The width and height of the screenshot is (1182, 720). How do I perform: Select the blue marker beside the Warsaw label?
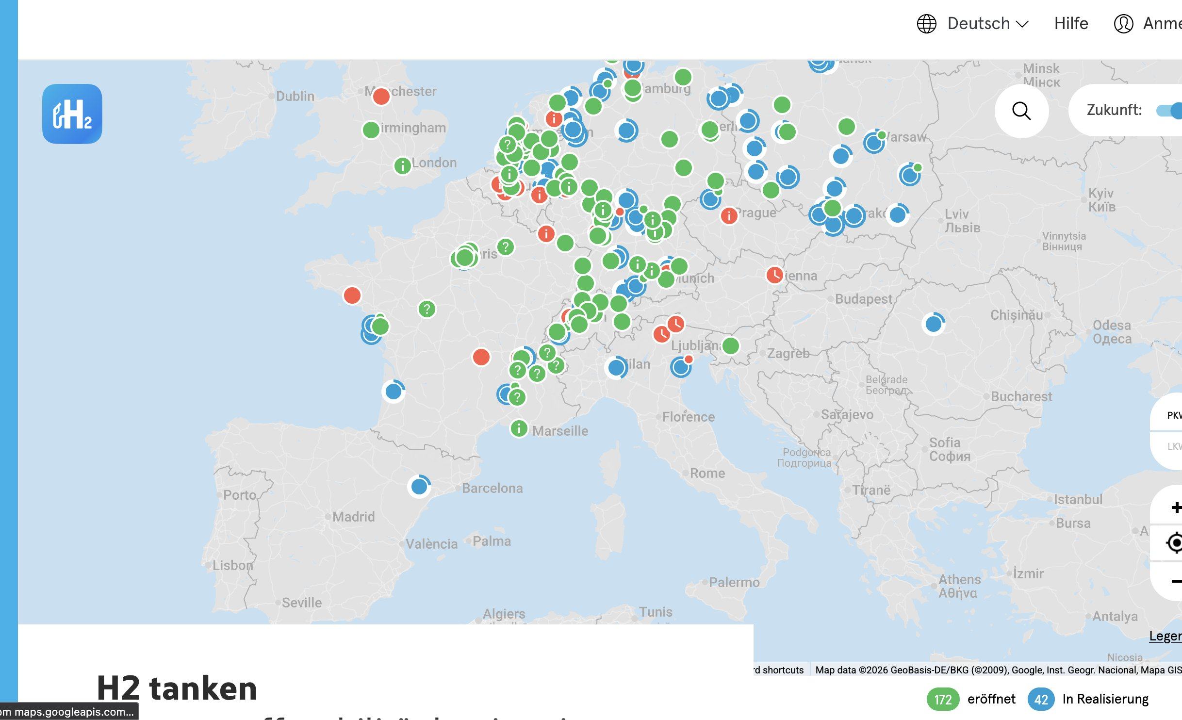point(874,143)
